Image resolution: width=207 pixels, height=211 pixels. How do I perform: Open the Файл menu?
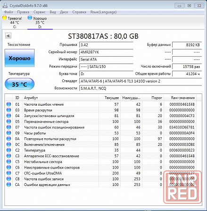(x=8, y=12)
